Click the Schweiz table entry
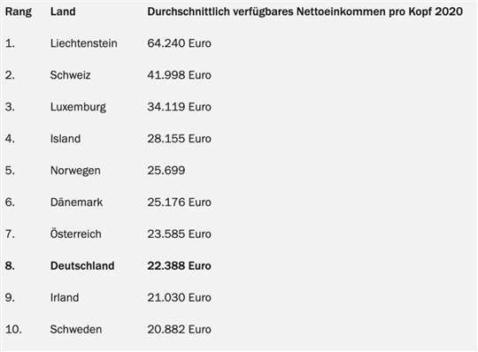 click(71, 75)
